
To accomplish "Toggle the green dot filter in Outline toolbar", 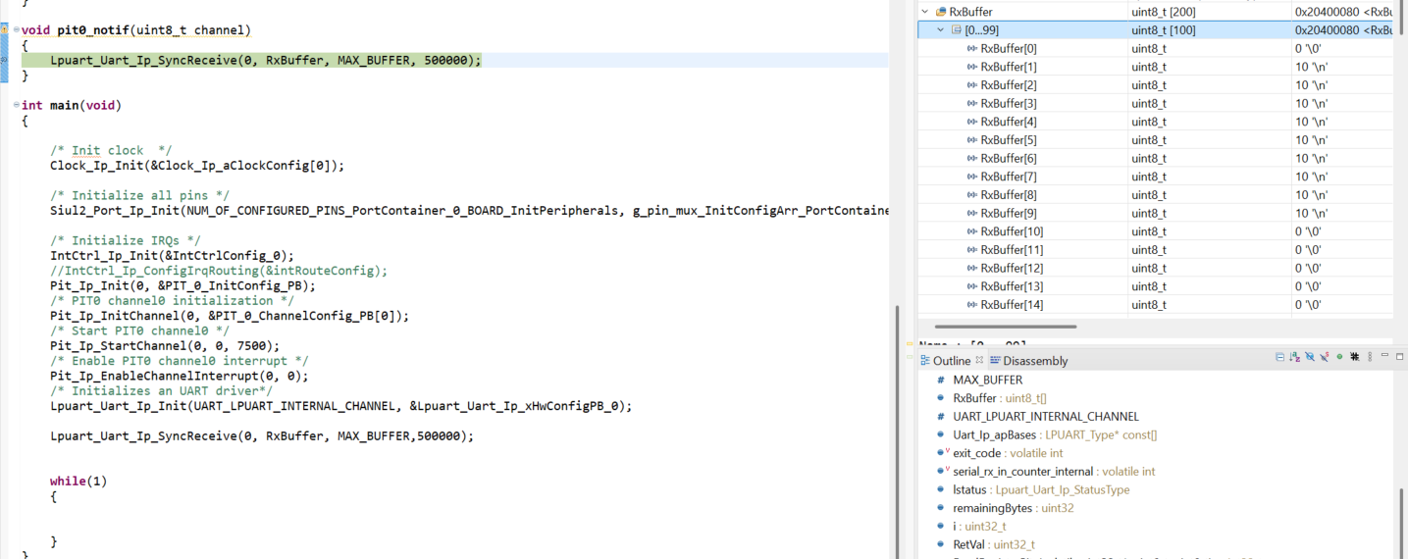I will click(x=1339, y=356).
